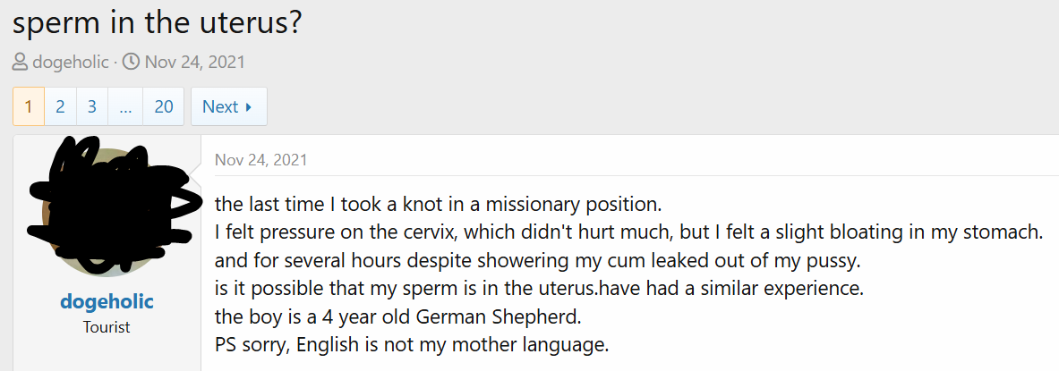The width and height of the screenshot is (1059, 371).
Task: Jump to last page 20
Action: point(164,106)
